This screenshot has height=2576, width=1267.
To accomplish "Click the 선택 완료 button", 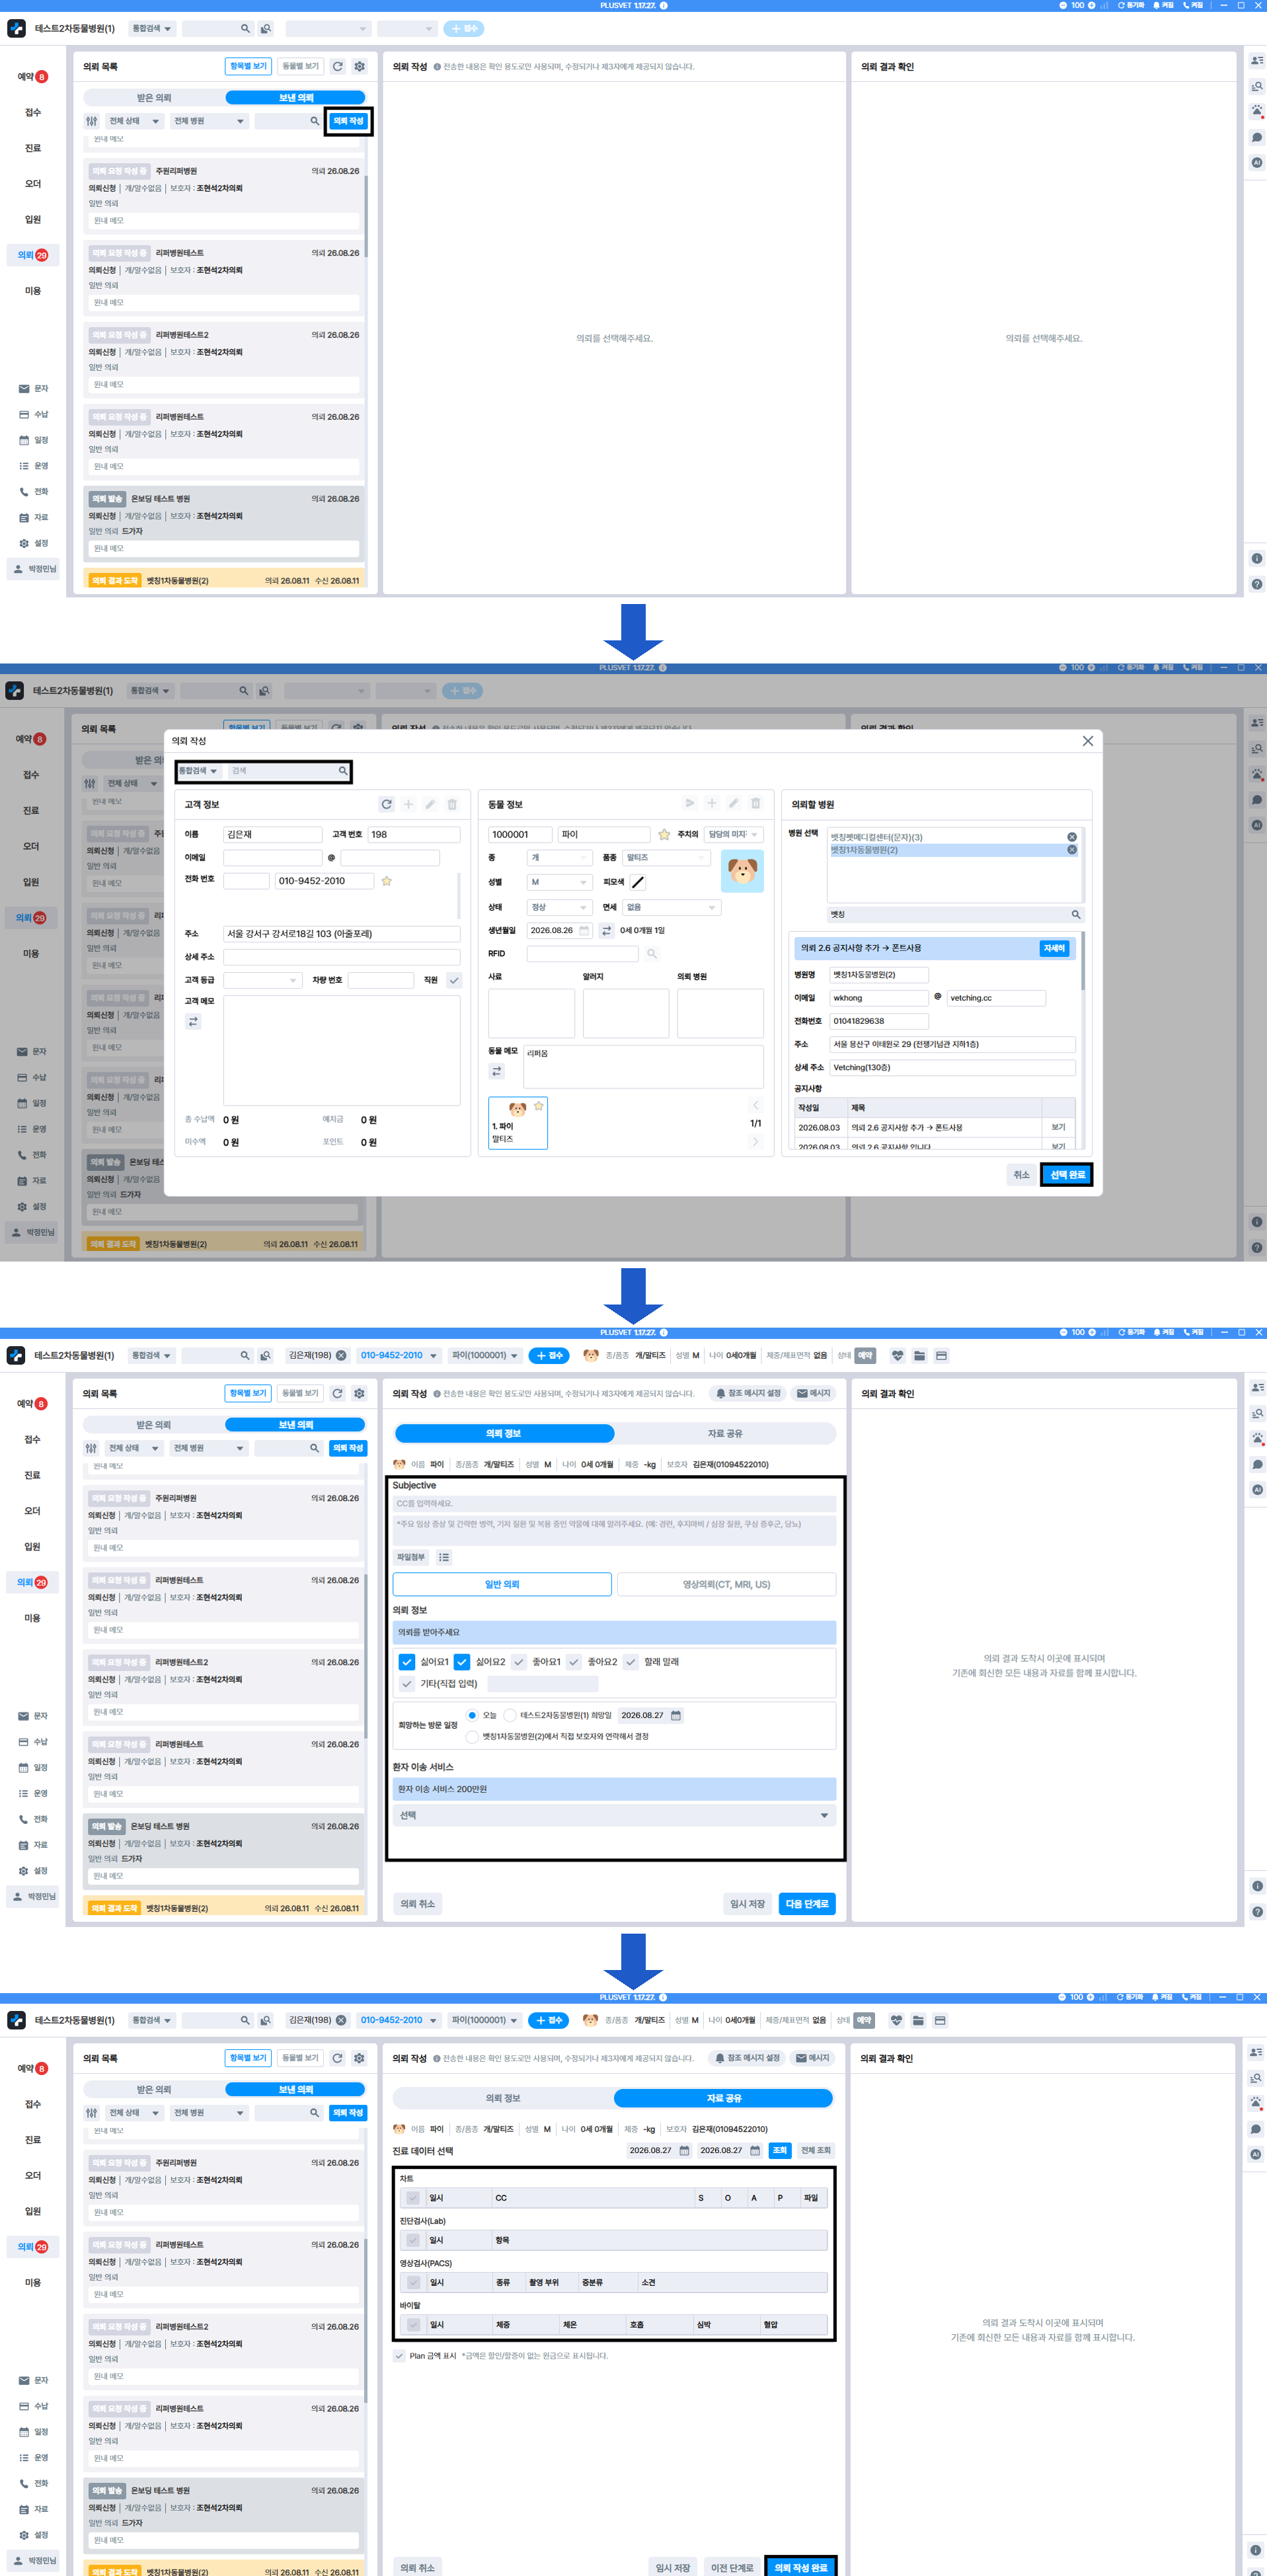I will click(1067, 1174).
